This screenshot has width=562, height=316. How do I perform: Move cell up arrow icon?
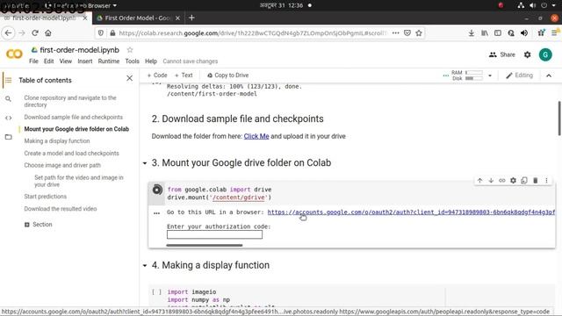(479, 180)
